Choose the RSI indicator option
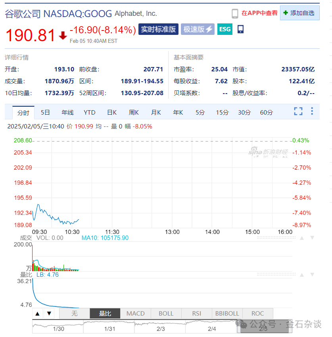 point(196,314)
